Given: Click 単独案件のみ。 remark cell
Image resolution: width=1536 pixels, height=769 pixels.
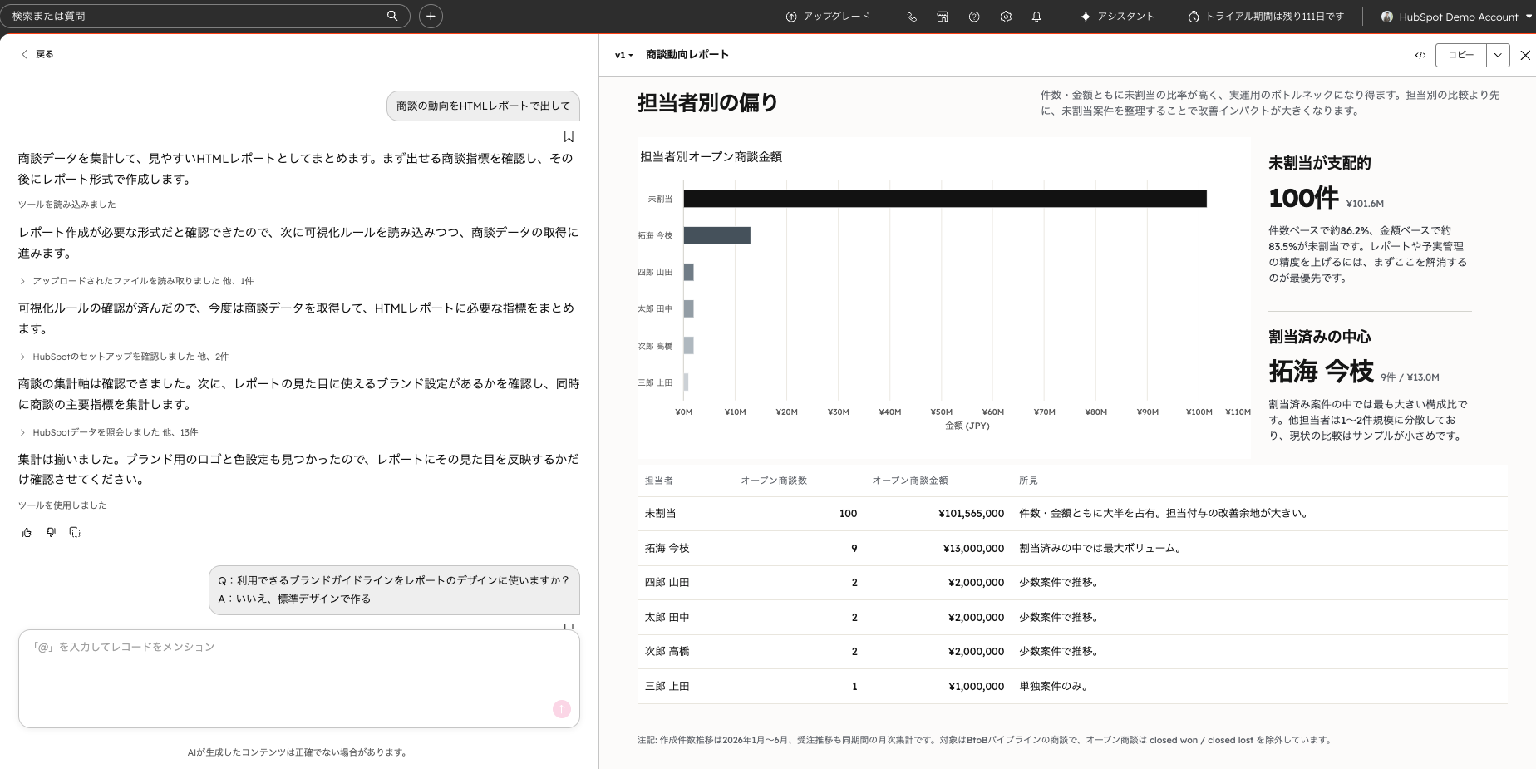Looking at the screenshot, I should (1054, 687).
